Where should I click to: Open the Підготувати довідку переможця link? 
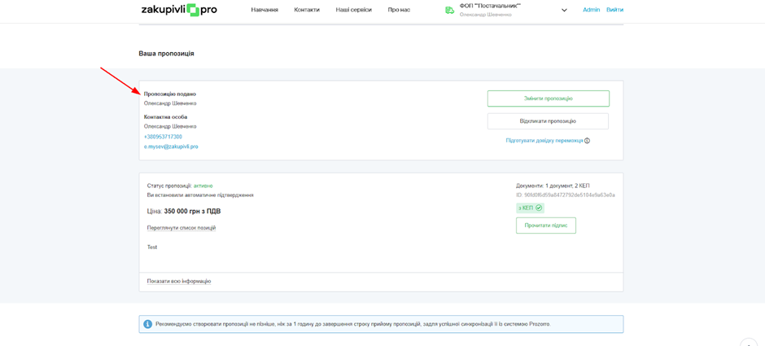pyautogui.click(x=544, y=141)
